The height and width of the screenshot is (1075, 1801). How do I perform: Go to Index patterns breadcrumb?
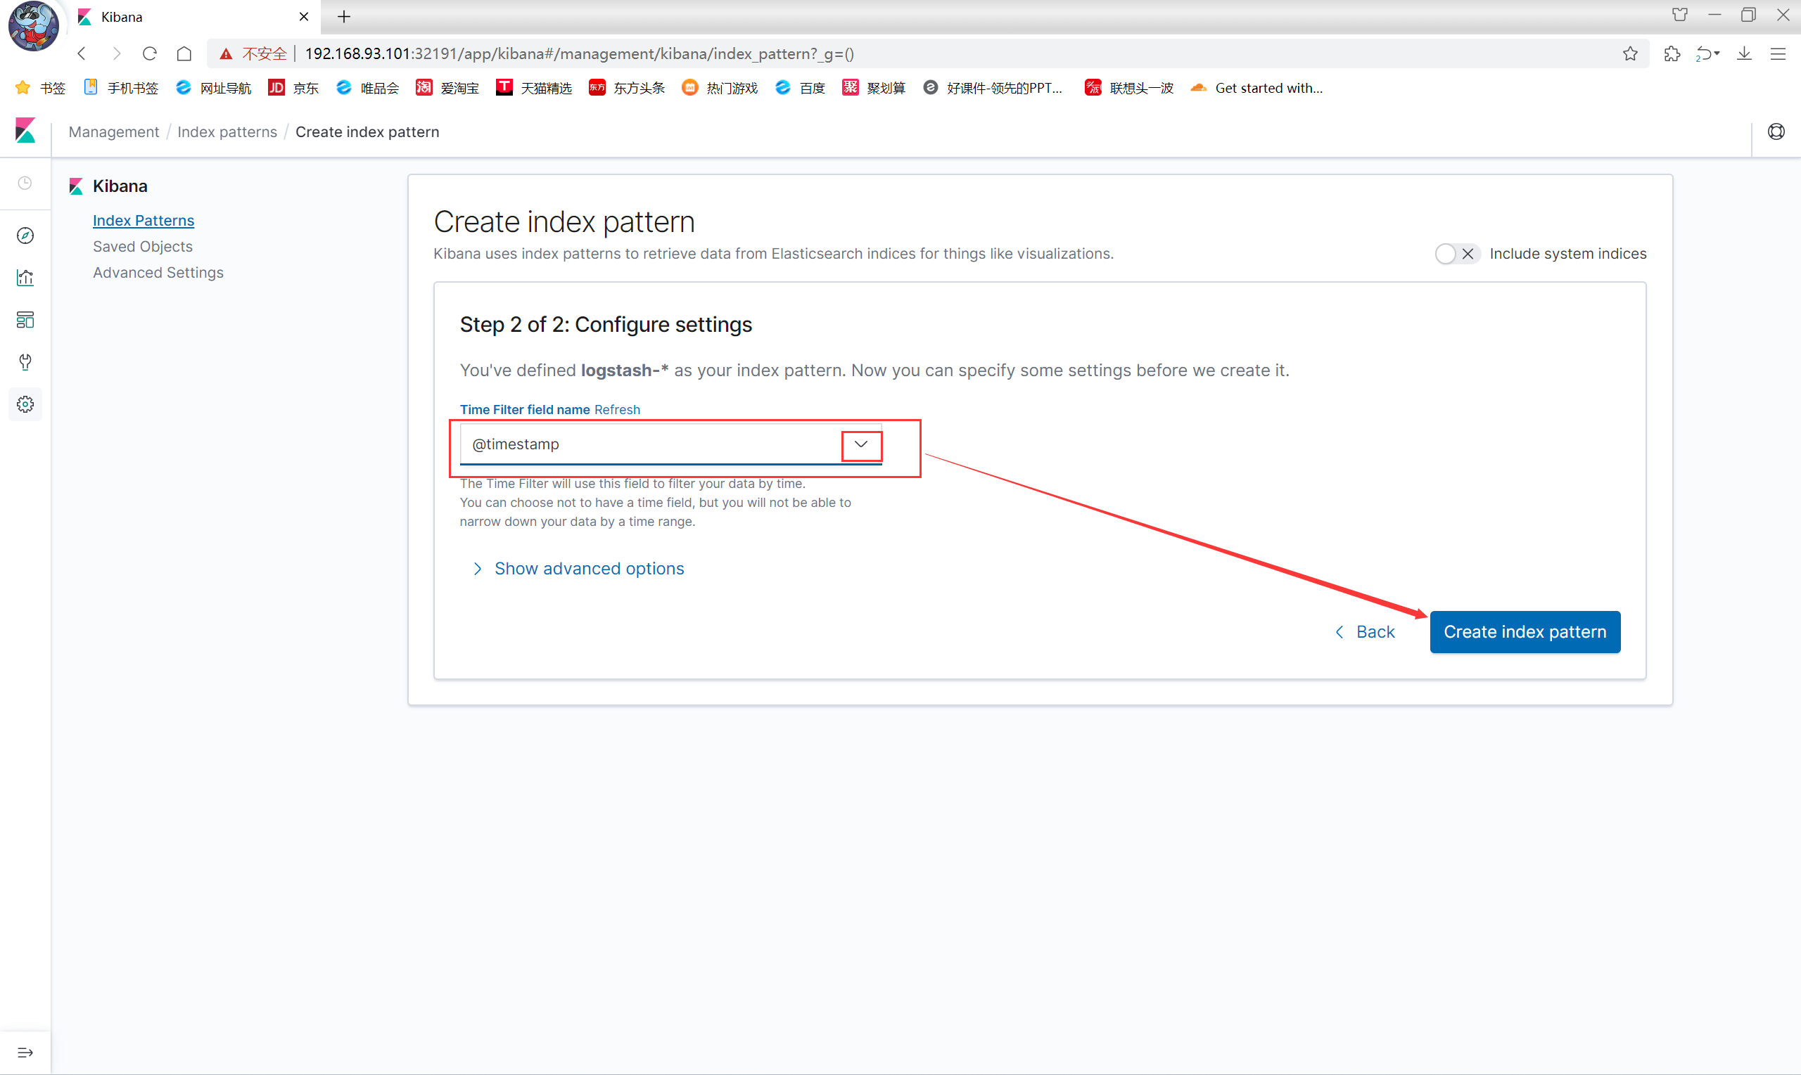click(x=227, y=132)
